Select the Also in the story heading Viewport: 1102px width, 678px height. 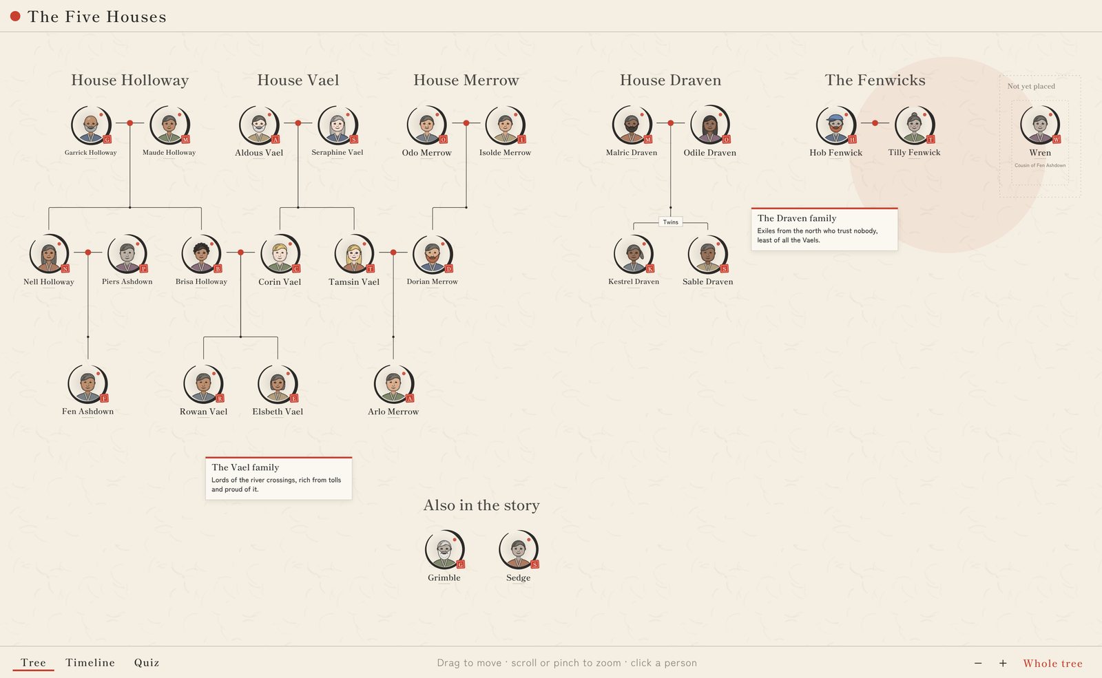click(481, 505)
